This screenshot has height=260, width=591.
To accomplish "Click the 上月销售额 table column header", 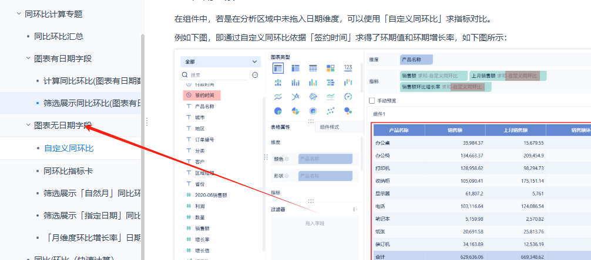I will point(515,131).
